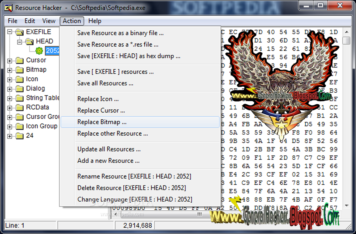Click Replace Icon menu entry
This screenshot has width=356, height=234.
click(140, 99)
